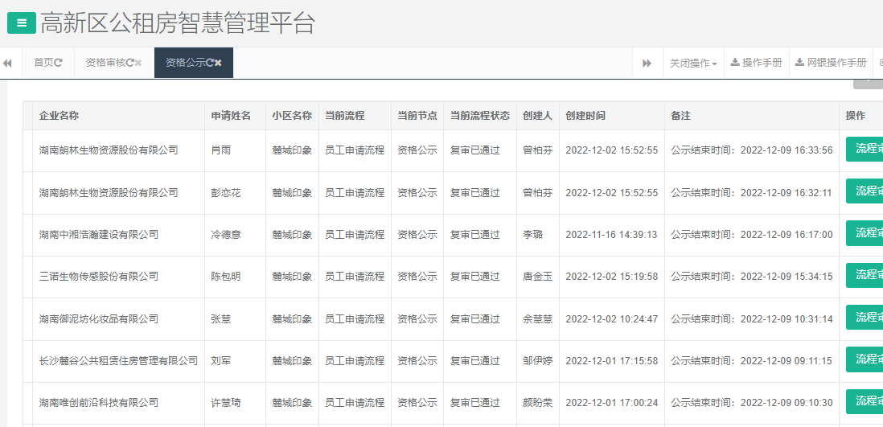The image size is (883, 427).
Task: Click the tab scroll-right double arrow
Action: click(x=647, y=63)
